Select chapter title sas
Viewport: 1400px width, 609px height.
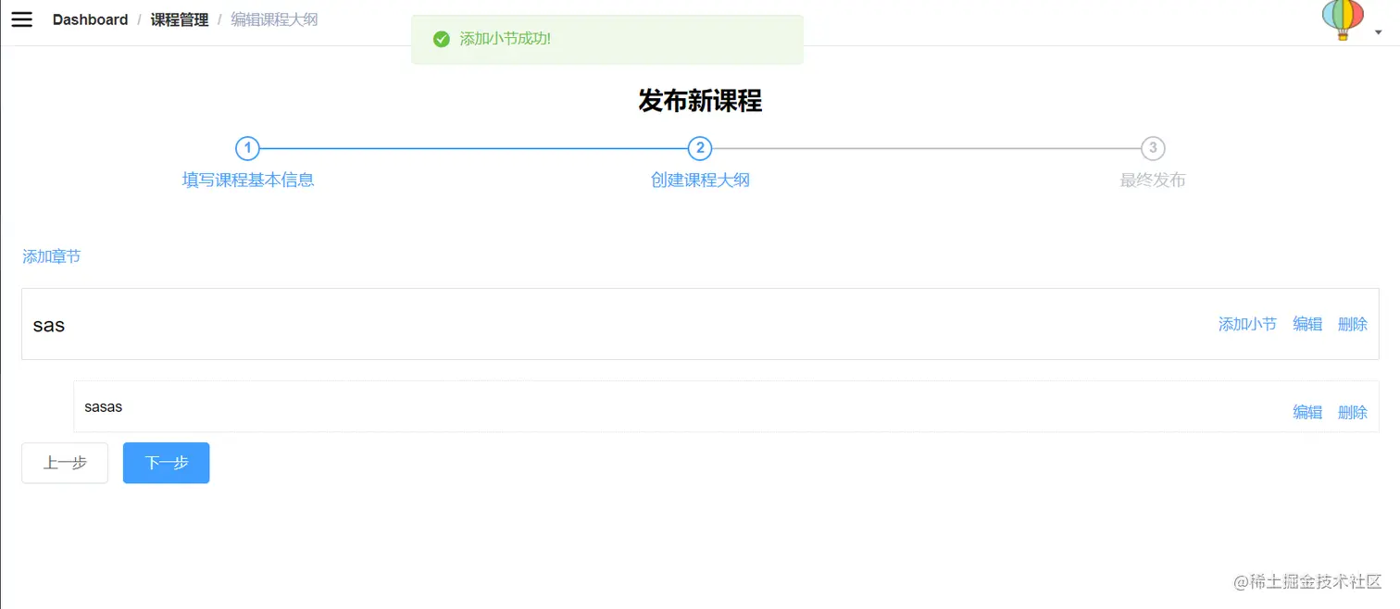coord(49,325)
